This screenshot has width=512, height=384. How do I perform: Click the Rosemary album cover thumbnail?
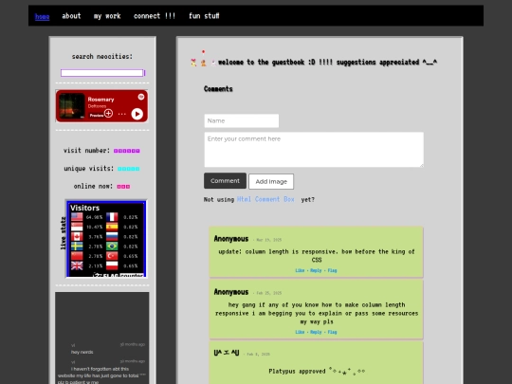point(72,106)
